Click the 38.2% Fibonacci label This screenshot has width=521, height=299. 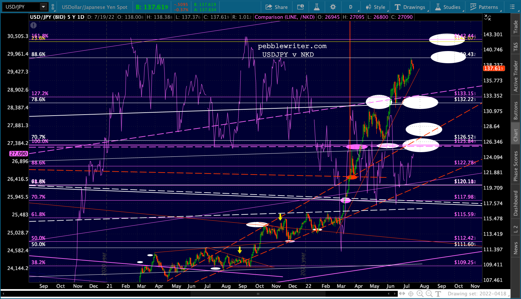[38, 262]
